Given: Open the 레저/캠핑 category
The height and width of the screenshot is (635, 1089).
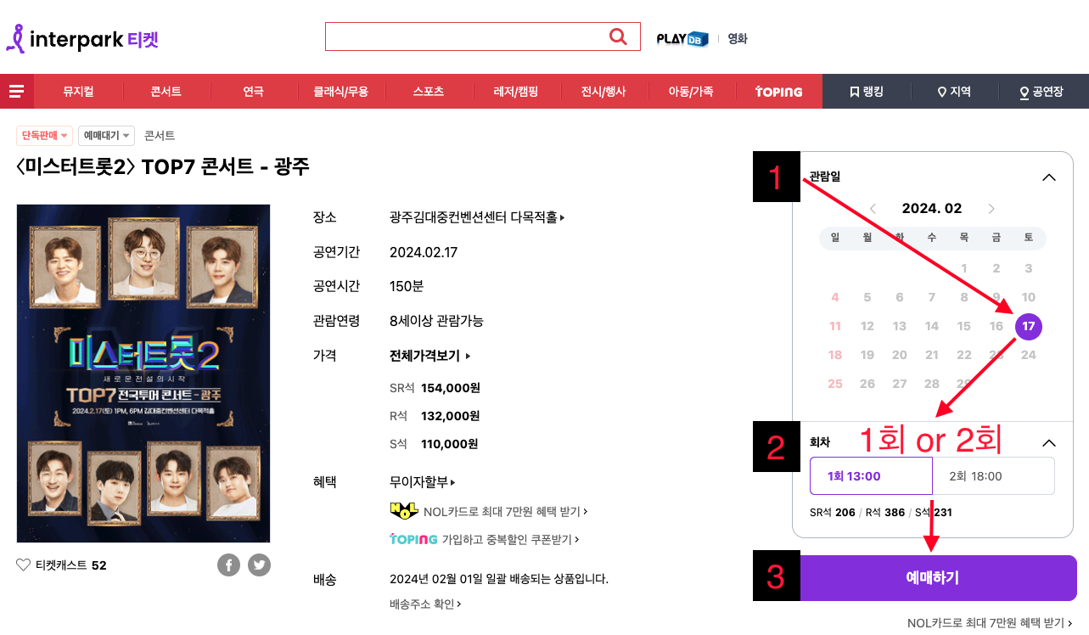Looking at the screenshot, I should [516, 92].
